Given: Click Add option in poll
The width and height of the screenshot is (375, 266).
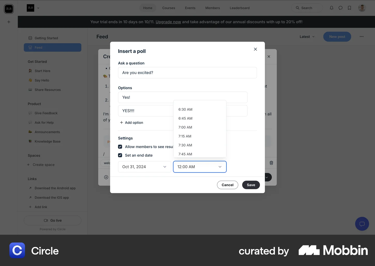Looking at the screenshot, I should (x=132, y=123).
